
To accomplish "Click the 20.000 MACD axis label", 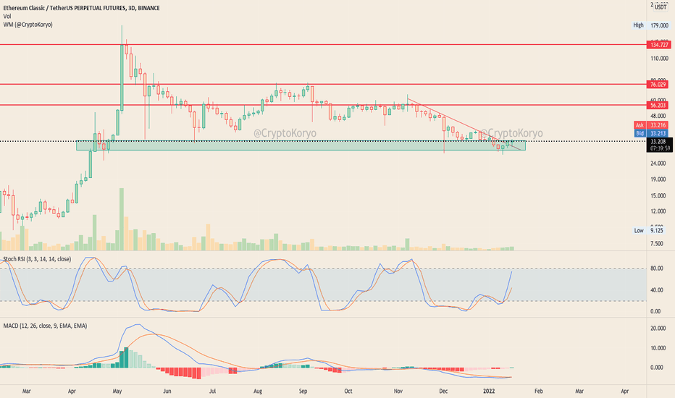I will coord(660,329).
